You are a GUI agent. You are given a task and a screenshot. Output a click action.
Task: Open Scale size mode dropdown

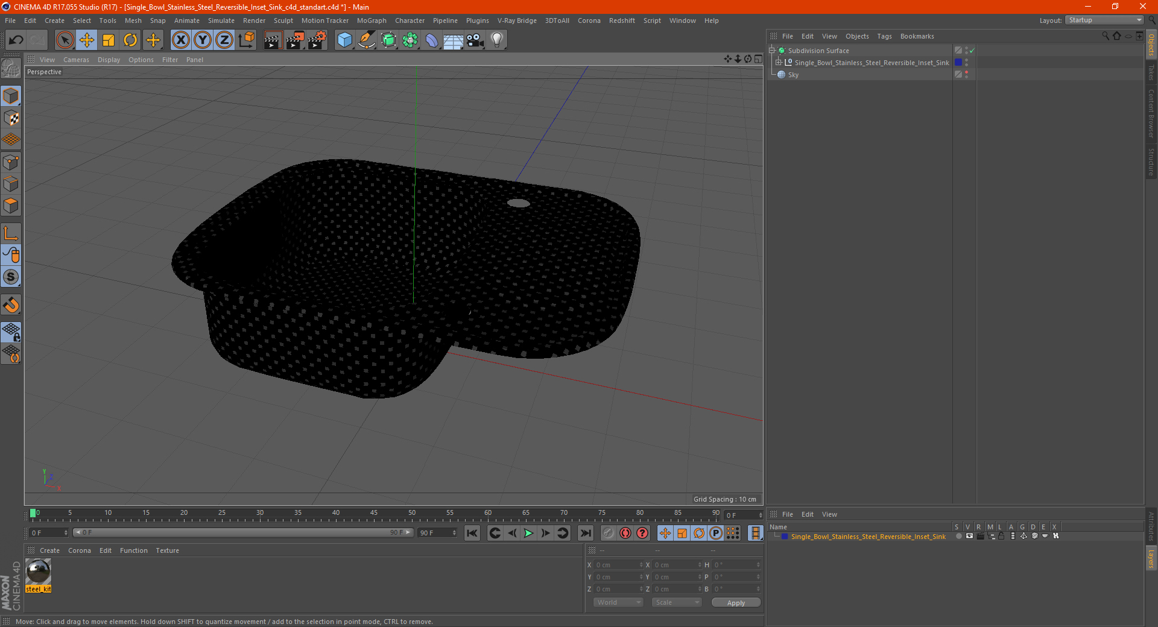click(677, 602)
